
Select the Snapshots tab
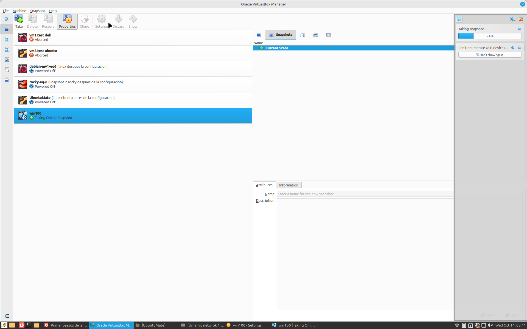tap(281, 35)
